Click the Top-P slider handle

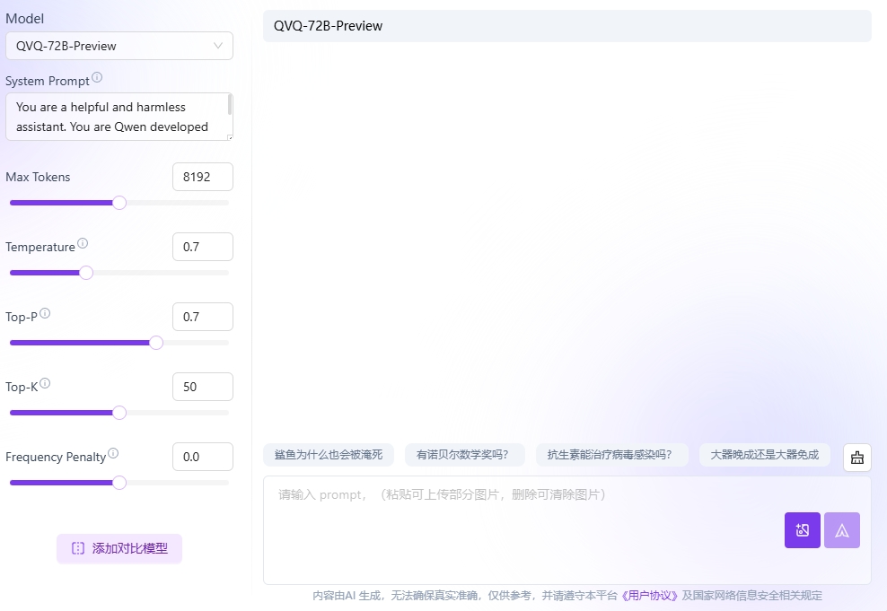coord(156,343)
